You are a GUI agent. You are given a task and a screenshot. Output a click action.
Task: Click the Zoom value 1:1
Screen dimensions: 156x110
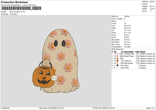pyautogui.click(x=151, y=11)
